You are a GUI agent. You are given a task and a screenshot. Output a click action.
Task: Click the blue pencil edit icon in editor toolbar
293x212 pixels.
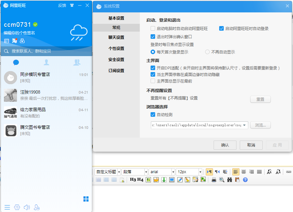click(x=180, y=180)
